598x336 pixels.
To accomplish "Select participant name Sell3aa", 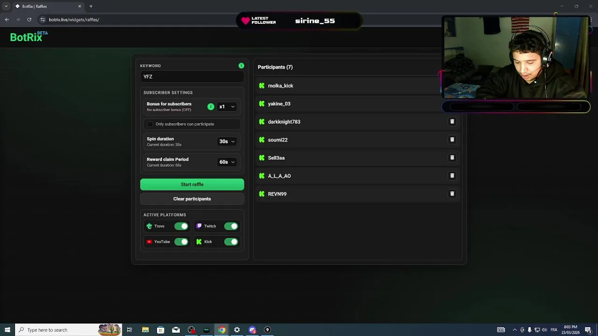I will coord(276,158).
